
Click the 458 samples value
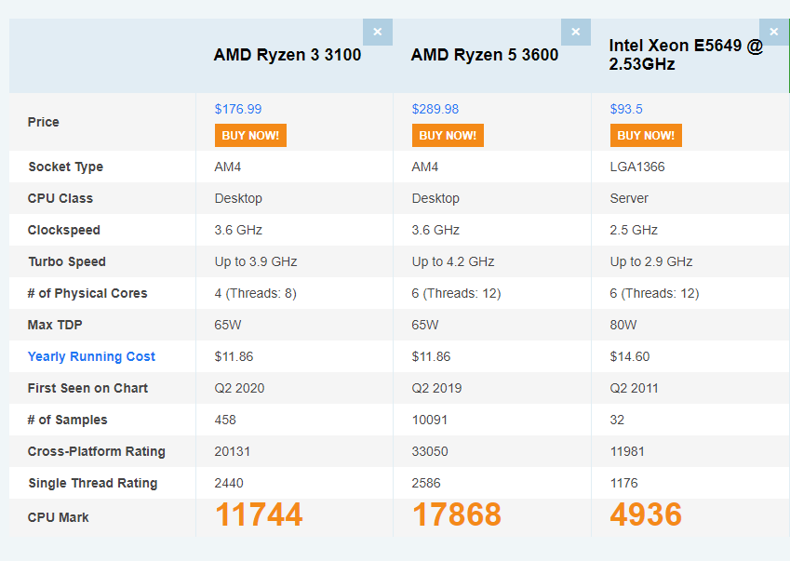[225, 420]
